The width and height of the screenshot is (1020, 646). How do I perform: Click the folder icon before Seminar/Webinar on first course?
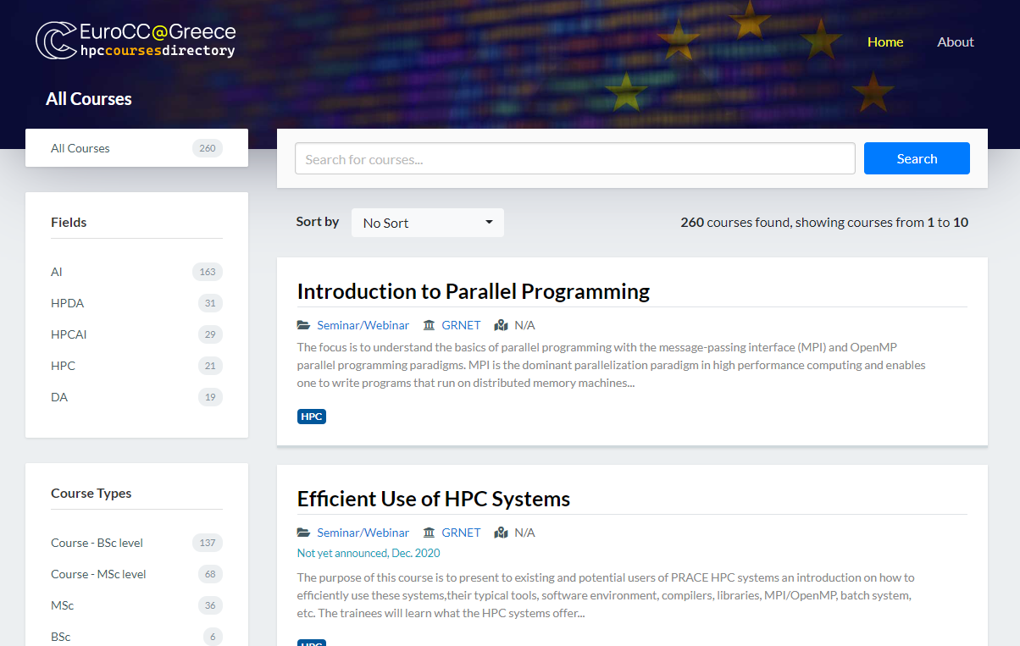303,324
